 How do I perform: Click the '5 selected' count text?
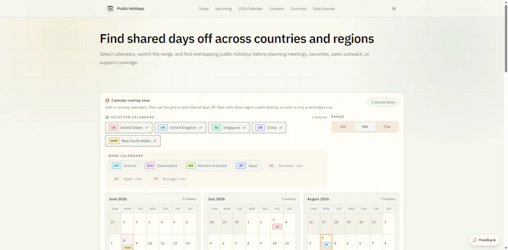pos(319,117)
